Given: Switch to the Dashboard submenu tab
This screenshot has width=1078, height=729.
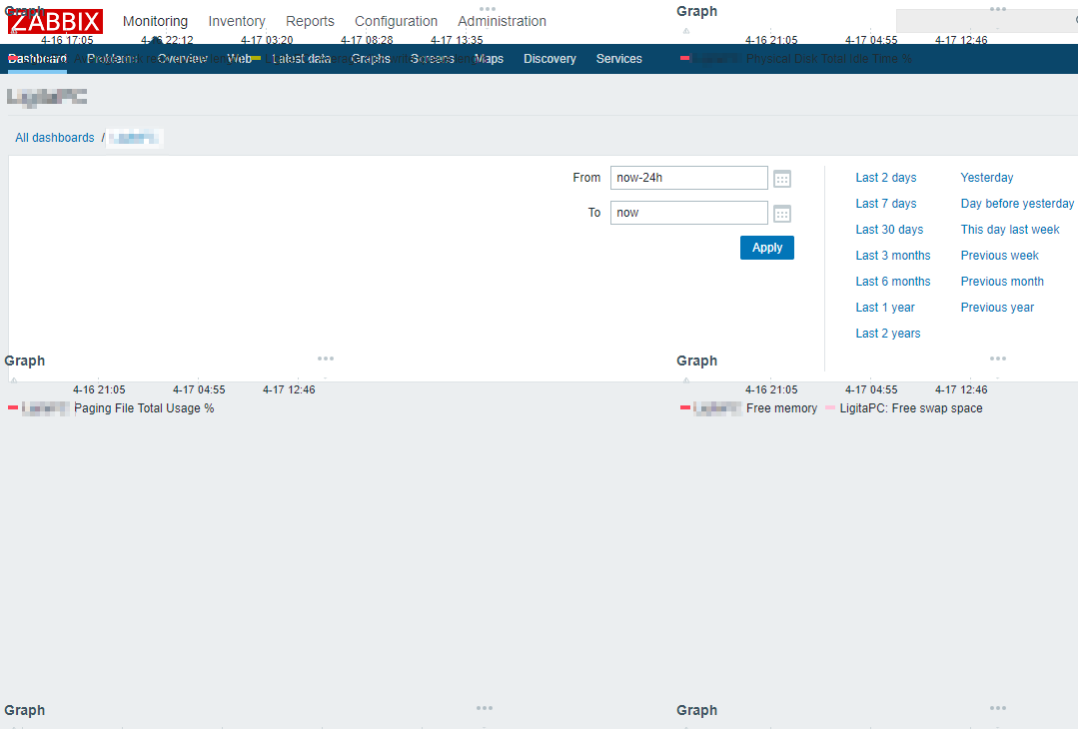Looking at the screenshot, I should pyautogui.click(x=37, y=59).
